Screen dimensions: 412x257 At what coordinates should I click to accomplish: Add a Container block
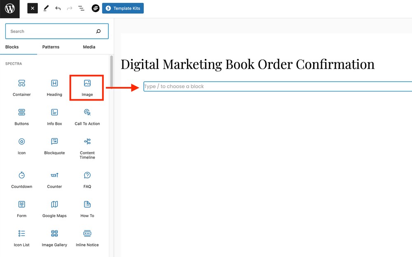[x=21, y=87]
